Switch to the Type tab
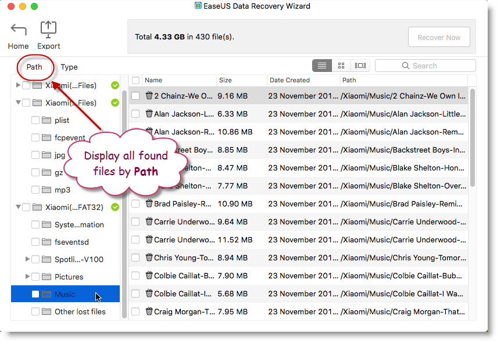This screenshot has height=341, width=497. tap(69, 67)
